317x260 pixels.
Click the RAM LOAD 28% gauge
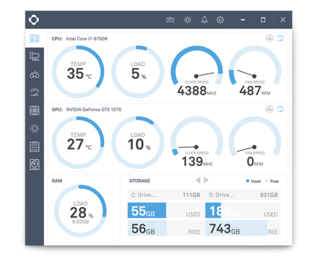pos(80,210)
